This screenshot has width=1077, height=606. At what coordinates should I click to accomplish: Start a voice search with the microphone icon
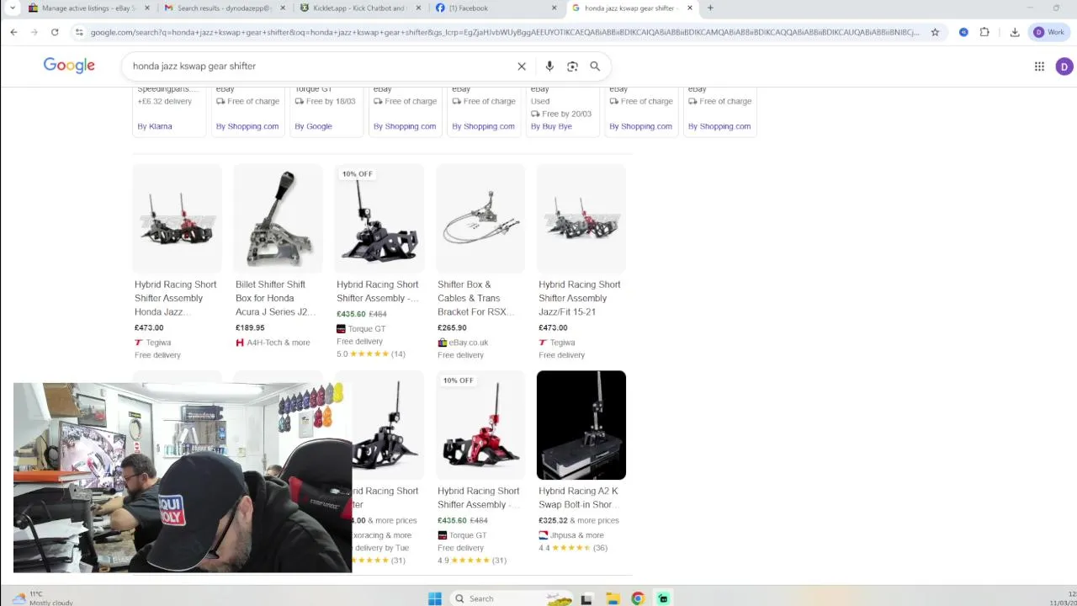click(x=549, y=66)
